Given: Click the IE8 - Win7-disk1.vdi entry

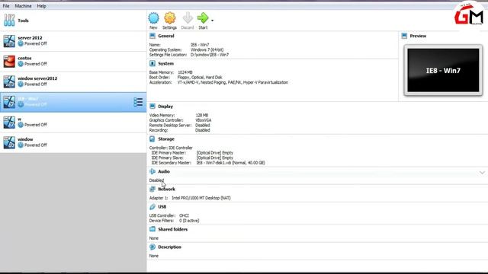Looking at the screenshot, I should point(230,163).
